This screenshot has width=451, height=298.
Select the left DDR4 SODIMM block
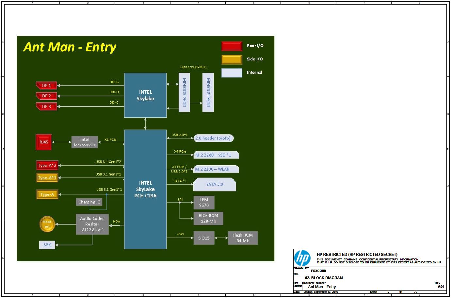point(184,92)
